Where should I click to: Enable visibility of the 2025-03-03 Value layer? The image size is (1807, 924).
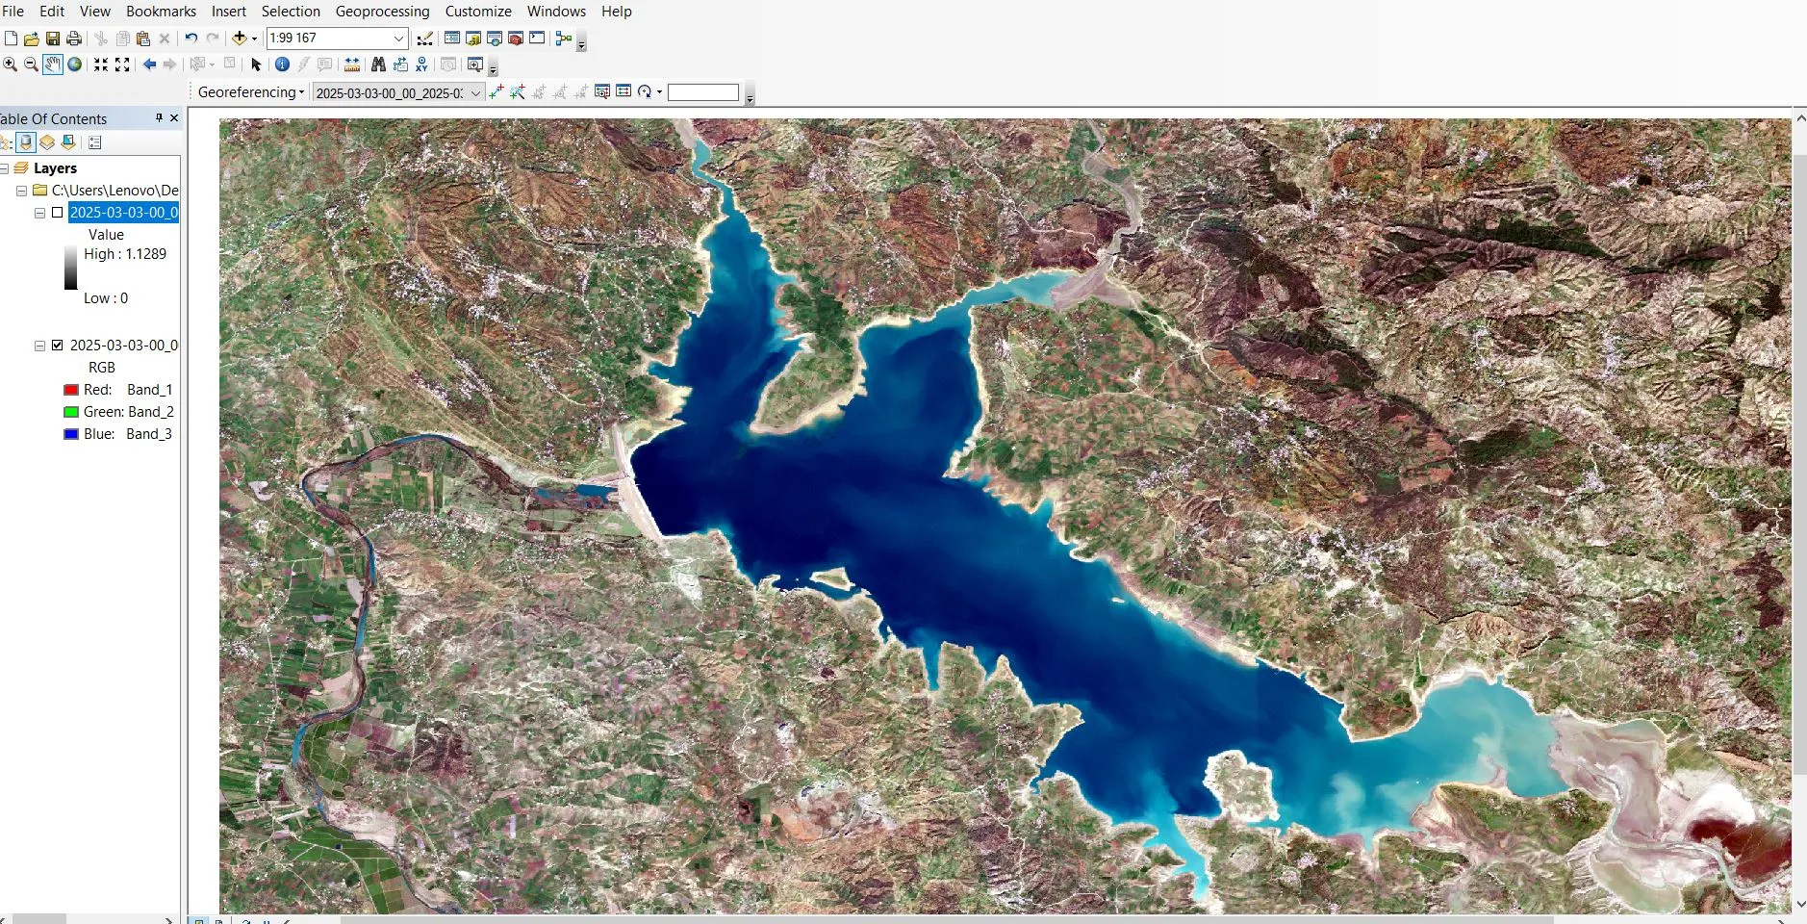[57, 212]
